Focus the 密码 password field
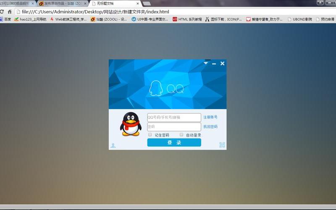The width and height of the screenshot is (336, 210). pos(174,126)
